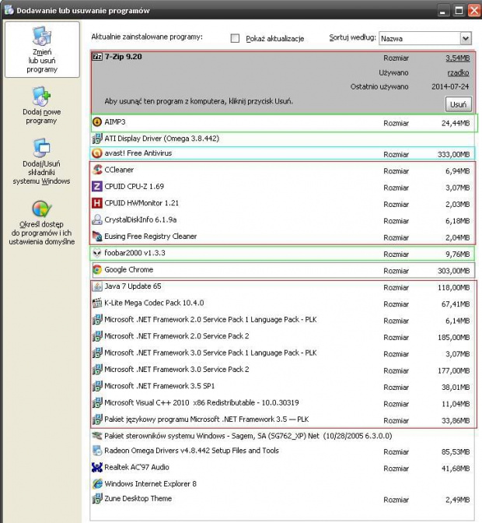Image resolution: width=482 pixels, height=523 pixels.
Task: Click the Eusing Free Registry Cleaner icon
Action: click(x=97, y=237)
